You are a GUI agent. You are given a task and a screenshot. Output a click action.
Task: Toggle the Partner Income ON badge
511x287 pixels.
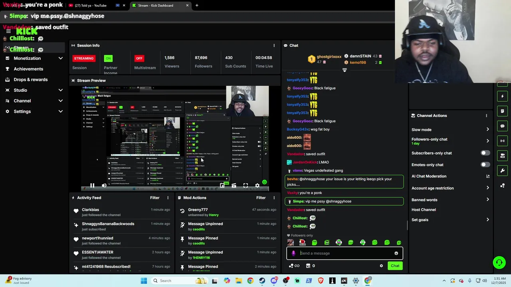(108, 58)
